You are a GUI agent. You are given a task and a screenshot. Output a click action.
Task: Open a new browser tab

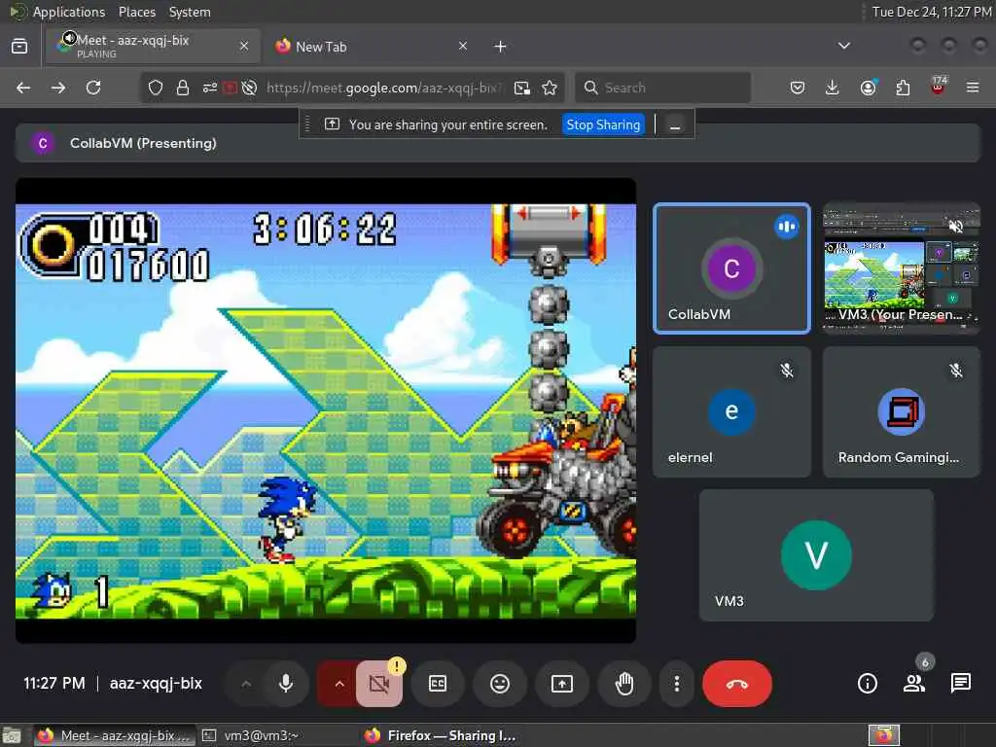500,47
